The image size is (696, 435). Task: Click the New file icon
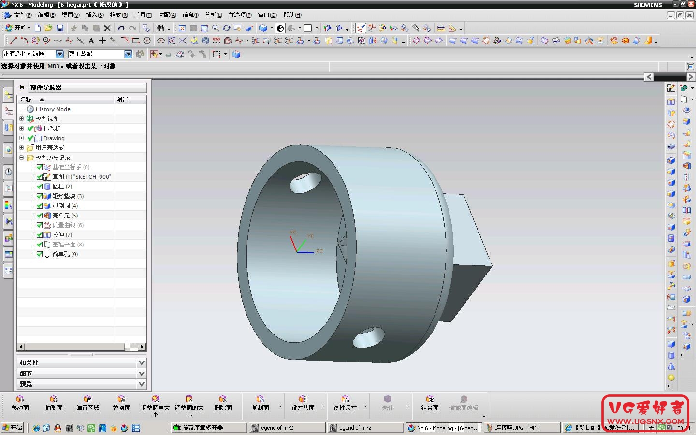(38, 28)
